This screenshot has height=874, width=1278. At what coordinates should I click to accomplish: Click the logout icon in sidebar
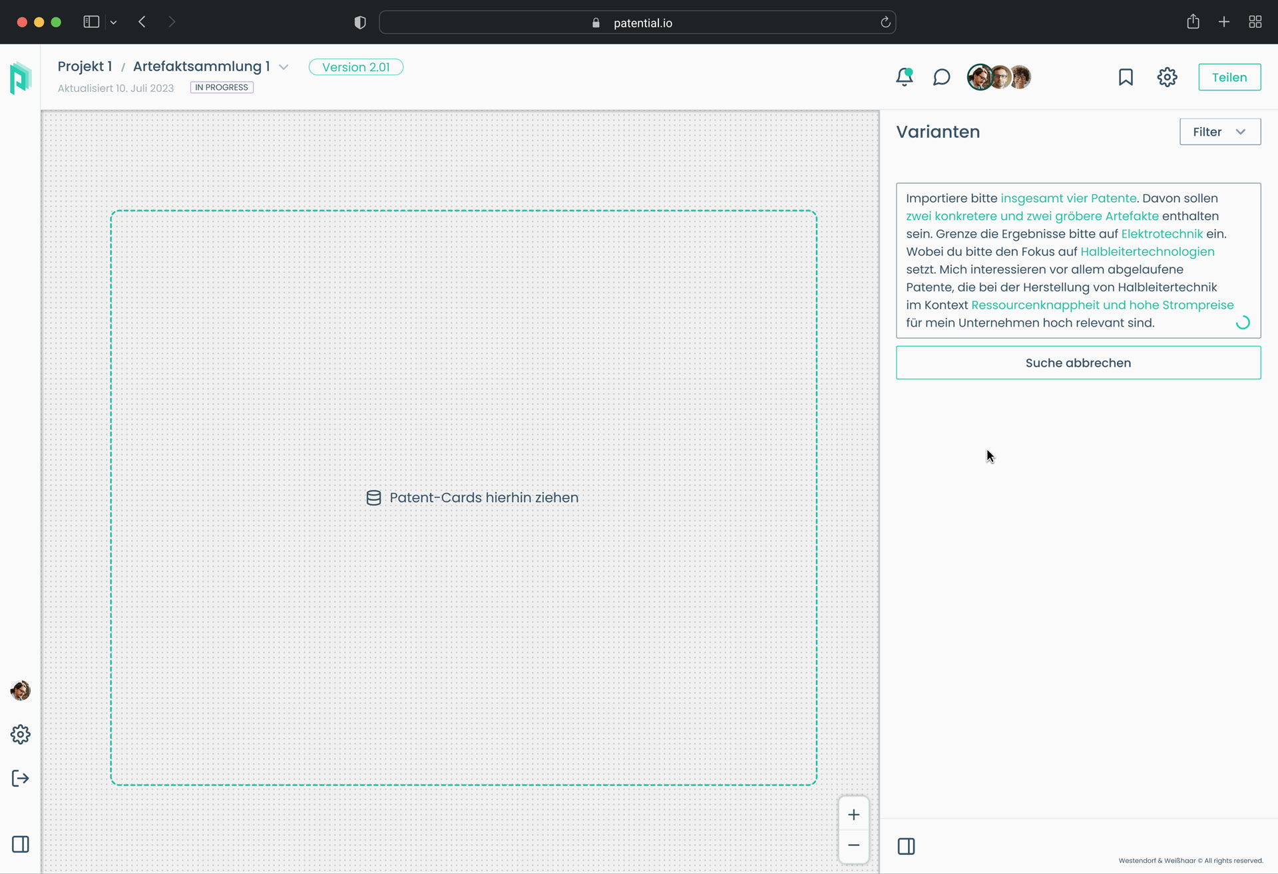tap(21, 778)
